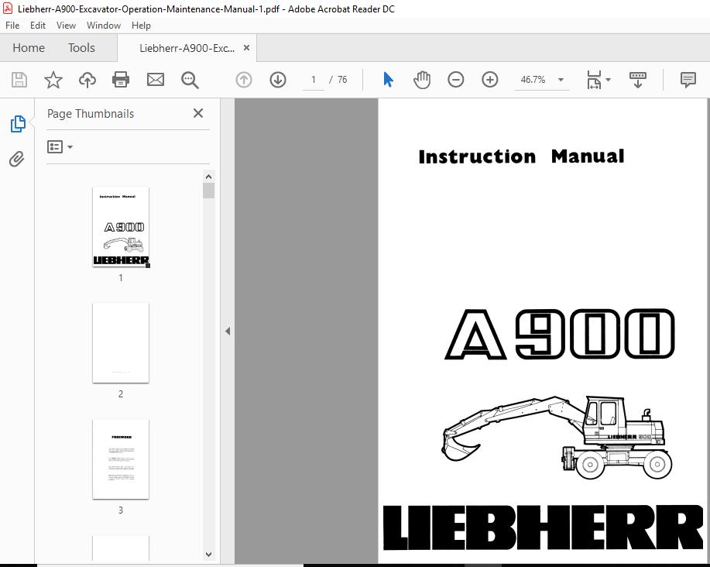Select the arrow Selection tool
The image size is (710, 567).
[x=388, y=80]
